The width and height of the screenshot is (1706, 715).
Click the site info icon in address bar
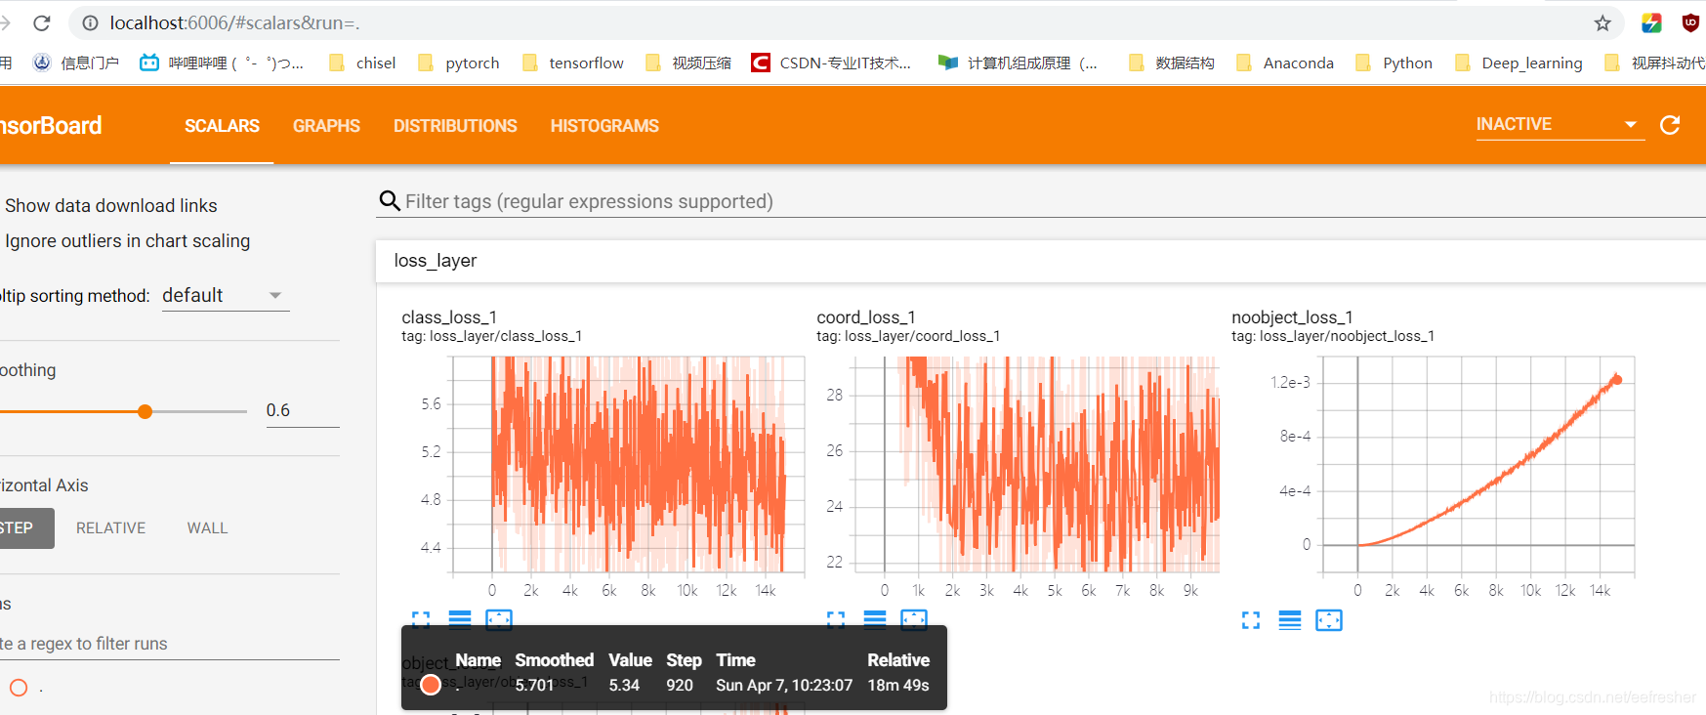(x=90, y=22)
